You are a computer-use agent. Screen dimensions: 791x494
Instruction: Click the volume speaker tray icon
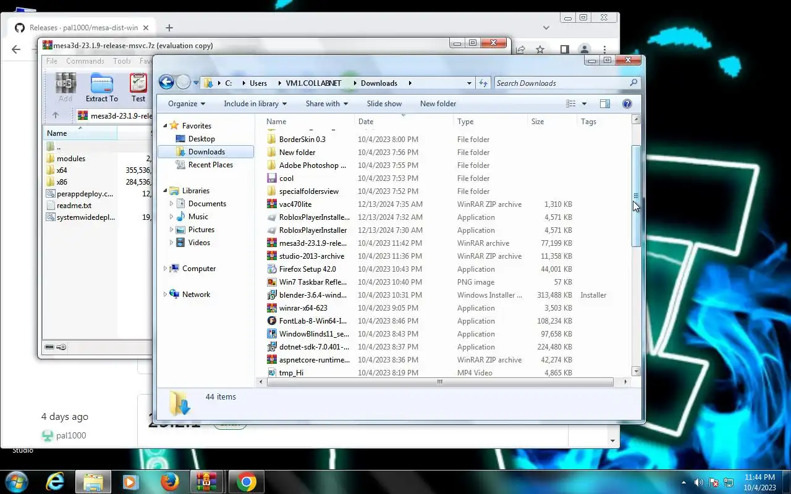click(x=699, y=482)
